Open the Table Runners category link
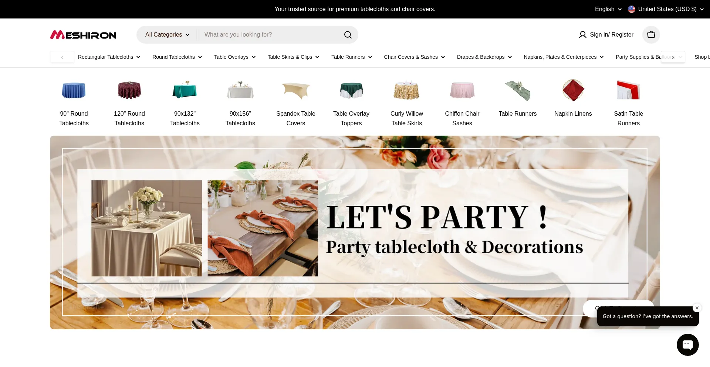Image resolution: width=710 pixels, height=367 pixels. (518, 114)
